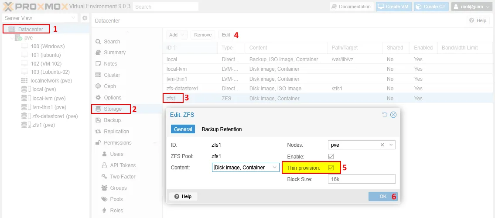
Task: Open the Storage section
Action: 126,109
